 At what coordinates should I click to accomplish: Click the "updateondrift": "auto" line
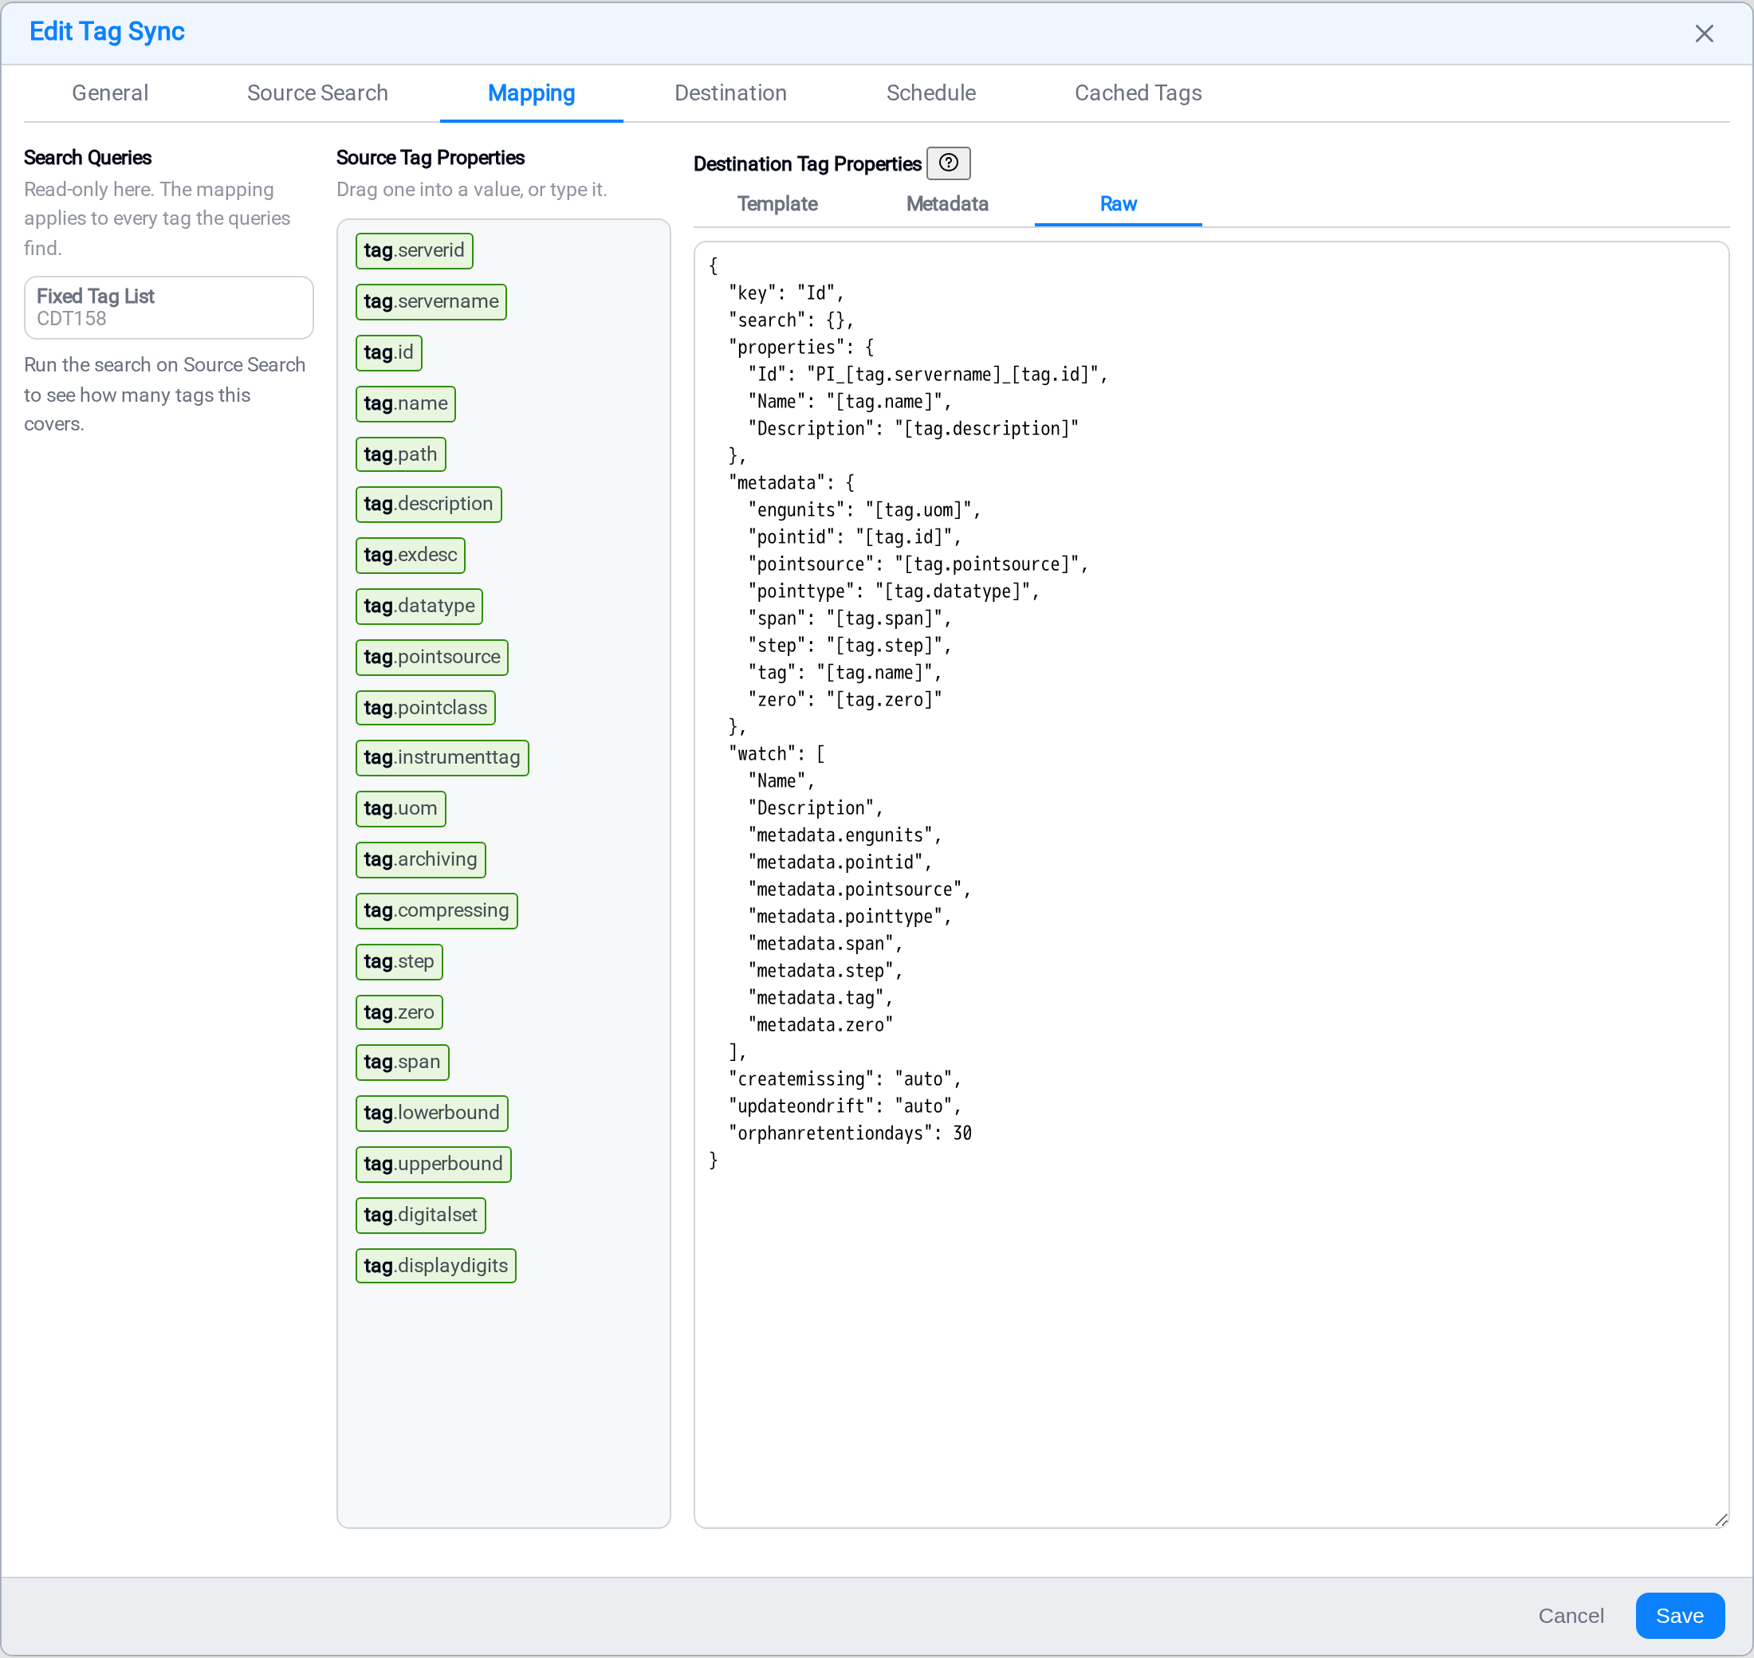[x=844, y=1106]
